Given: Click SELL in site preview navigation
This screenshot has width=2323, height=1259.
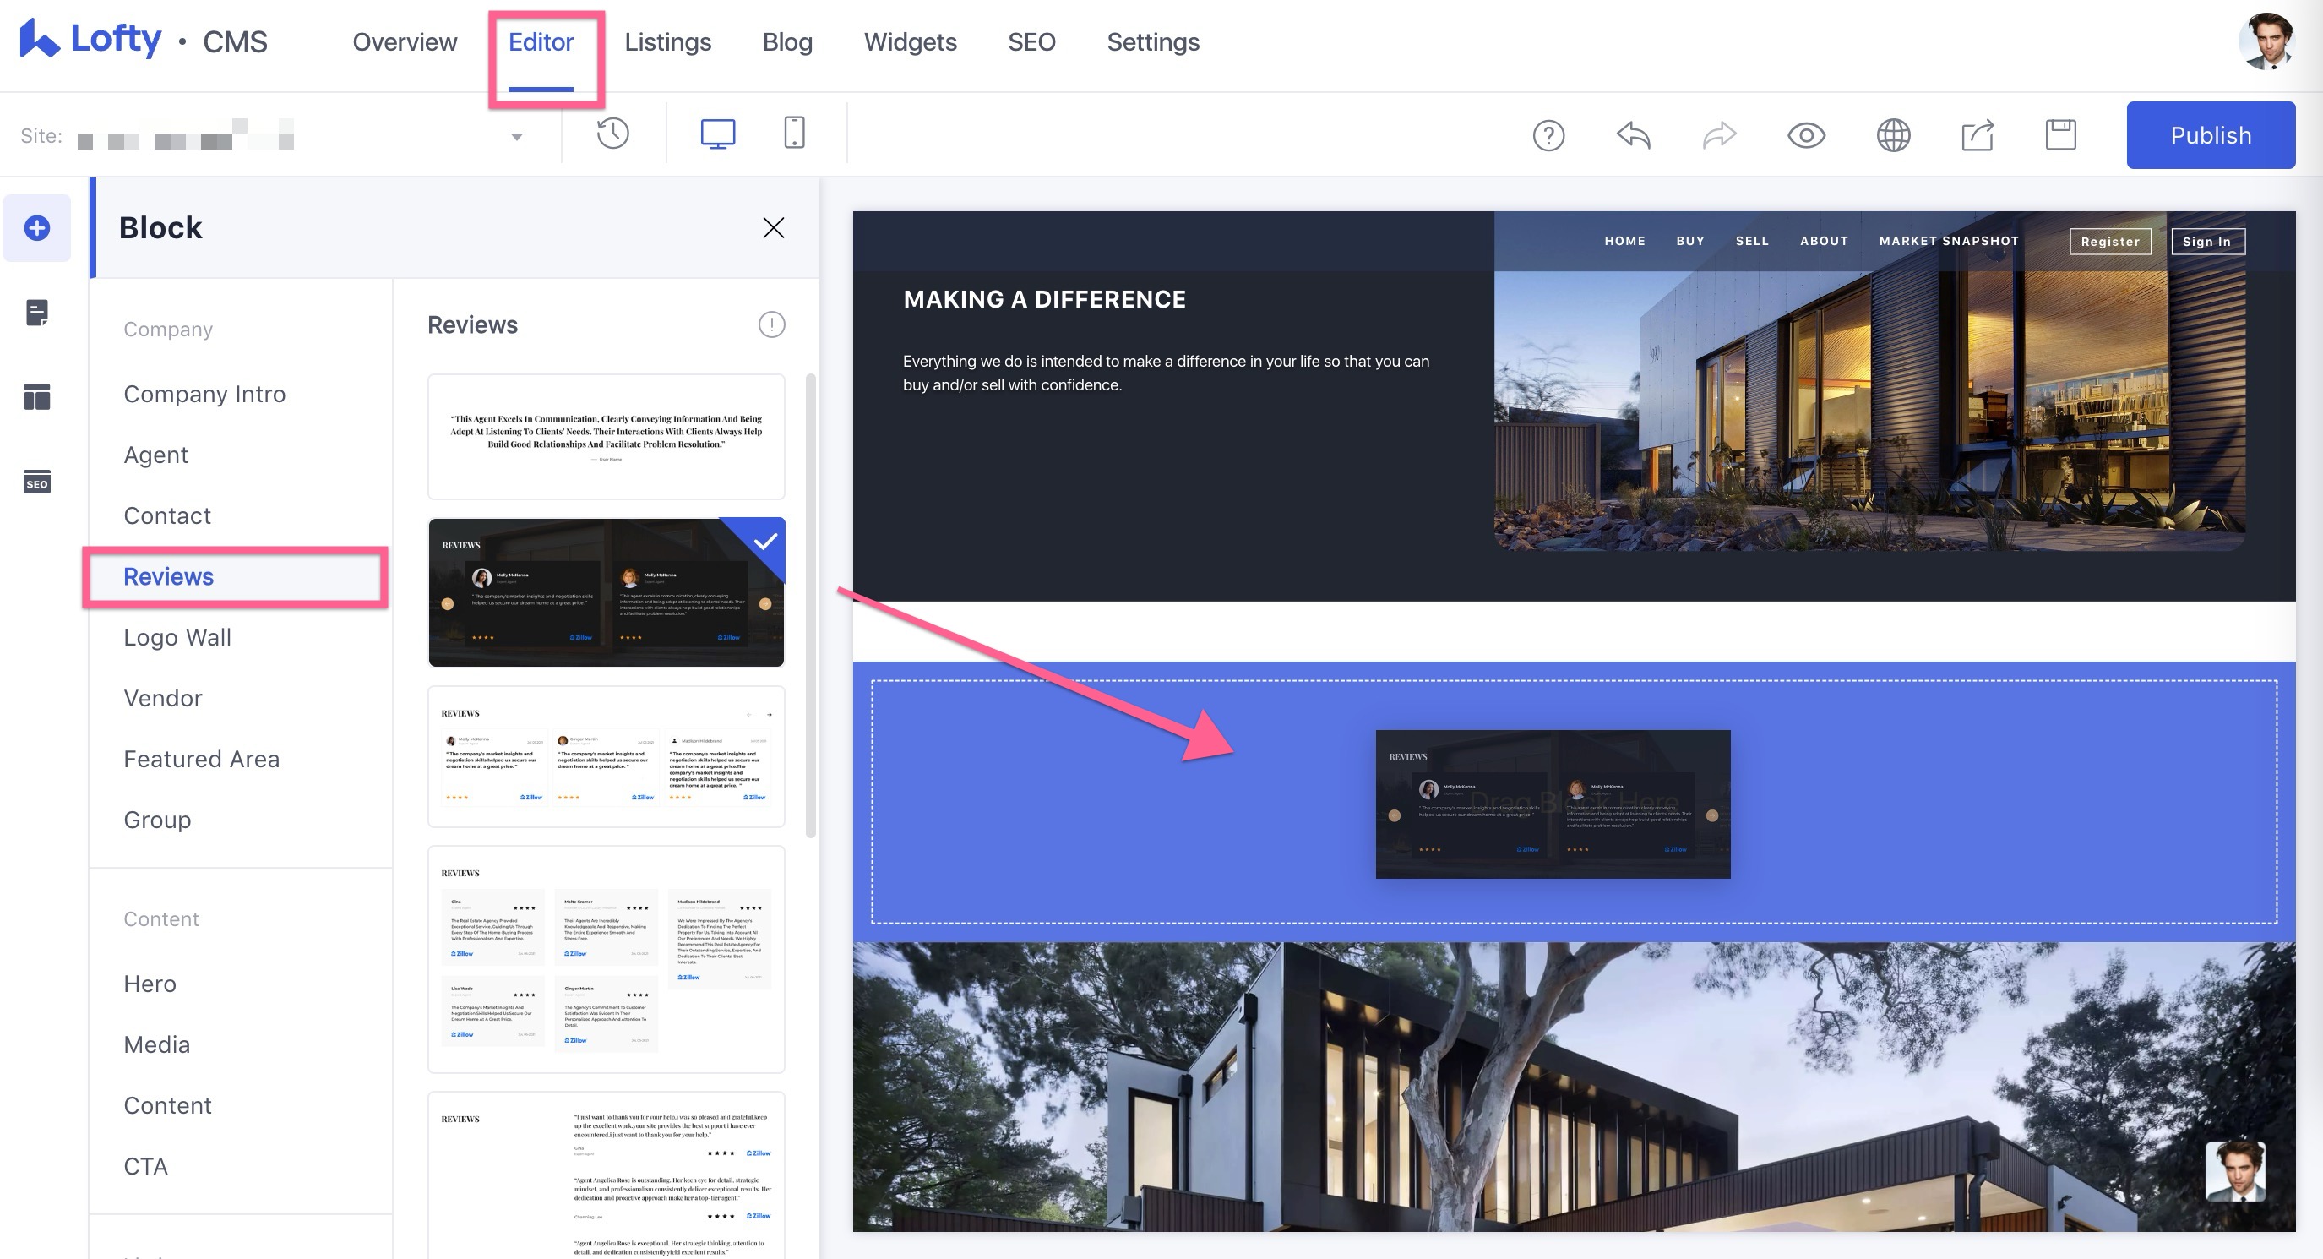Looking at the screenshot, I should (x=1752, y=241).
